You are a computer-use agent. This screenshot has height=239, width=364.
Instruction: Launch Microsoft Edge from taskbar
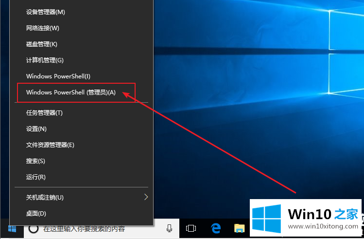tap(216, 228)
